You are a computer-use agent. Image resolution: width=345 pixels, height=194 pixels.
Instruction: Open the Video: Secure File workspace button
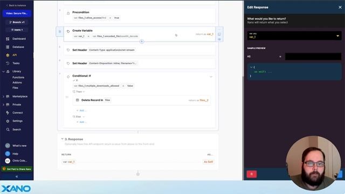point(17,13)
